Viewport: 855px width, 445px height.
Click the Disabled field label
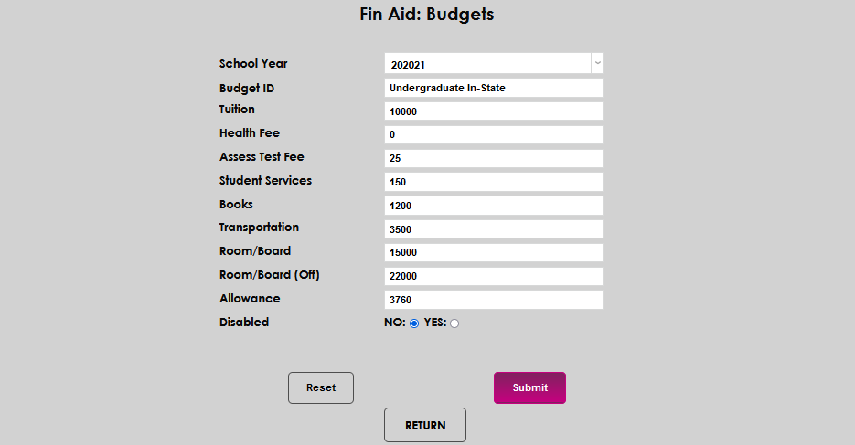(x=244, y=323)
